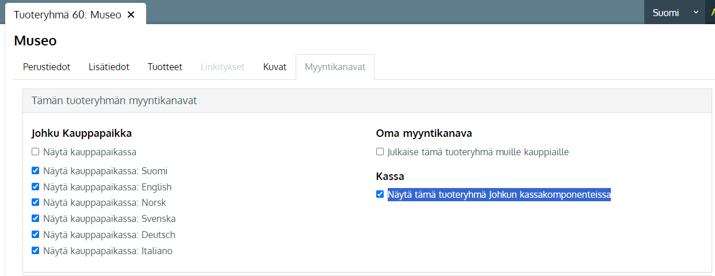The width and height of the screenshot is (715, 276).
Task: Uncheck Näytä kauppapaikassa: Italiano
Action: click(35, 251)
